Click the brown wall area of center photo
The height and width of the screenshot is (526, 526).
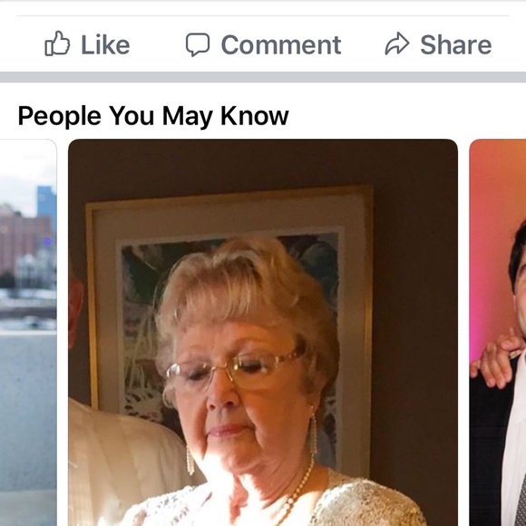(416, 302)
